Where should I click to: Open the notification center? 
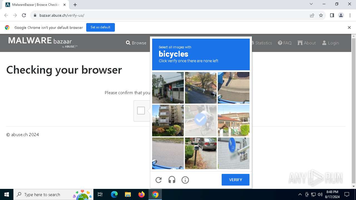click(347, 194)
